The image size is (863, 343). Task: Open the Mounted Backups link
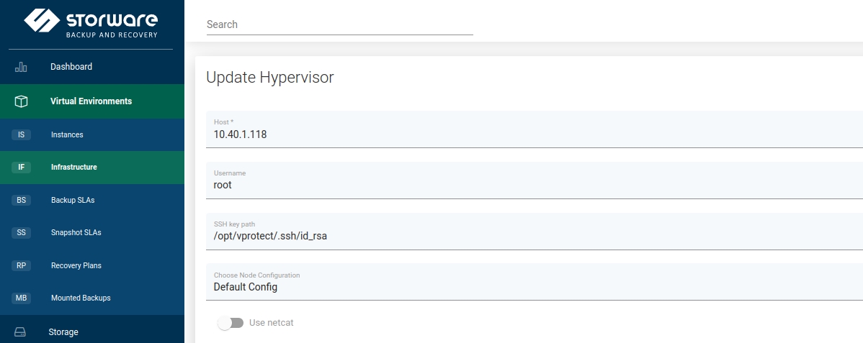81,298
